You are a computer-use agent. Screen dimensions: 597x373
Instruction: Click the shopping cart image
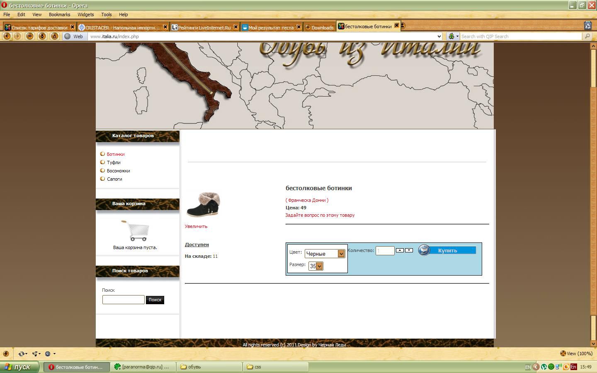point(136,230)
